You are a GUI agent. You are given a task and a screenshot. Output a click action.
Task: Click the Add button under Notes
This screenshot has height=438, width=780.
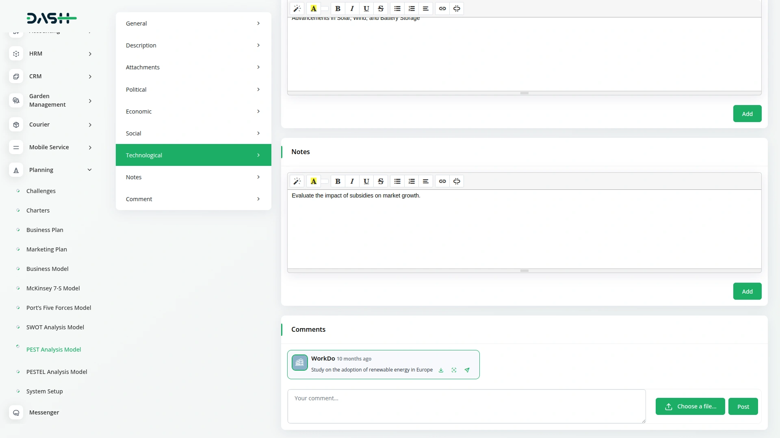point(747,292)
